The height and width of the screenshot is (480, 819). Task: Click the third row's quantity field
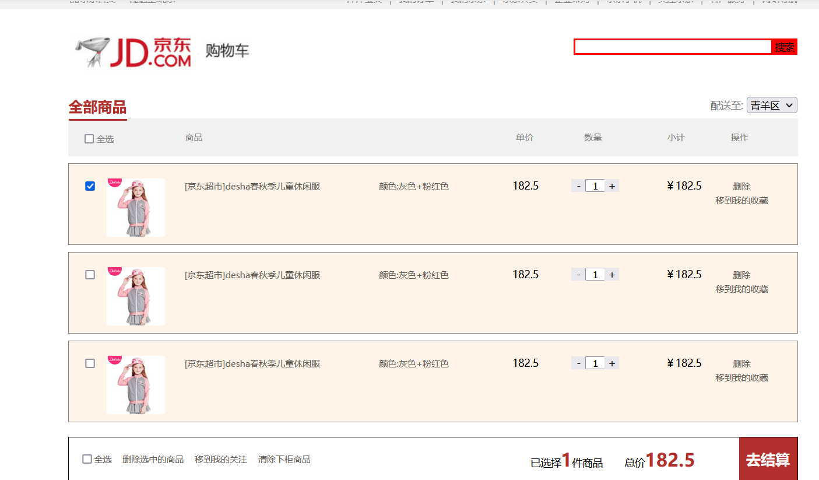(595, 363)
